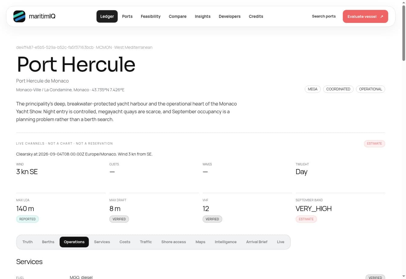This screenshot has height=279, width=406.
Task: Click the Twilight value Day
Action: 301,172
